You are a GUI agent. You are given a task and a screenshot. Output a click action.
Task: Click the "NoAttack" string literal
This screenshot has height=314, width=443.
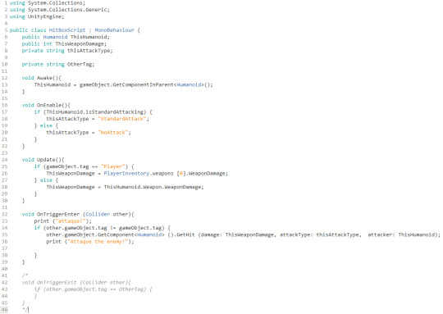tap(113, 132)
